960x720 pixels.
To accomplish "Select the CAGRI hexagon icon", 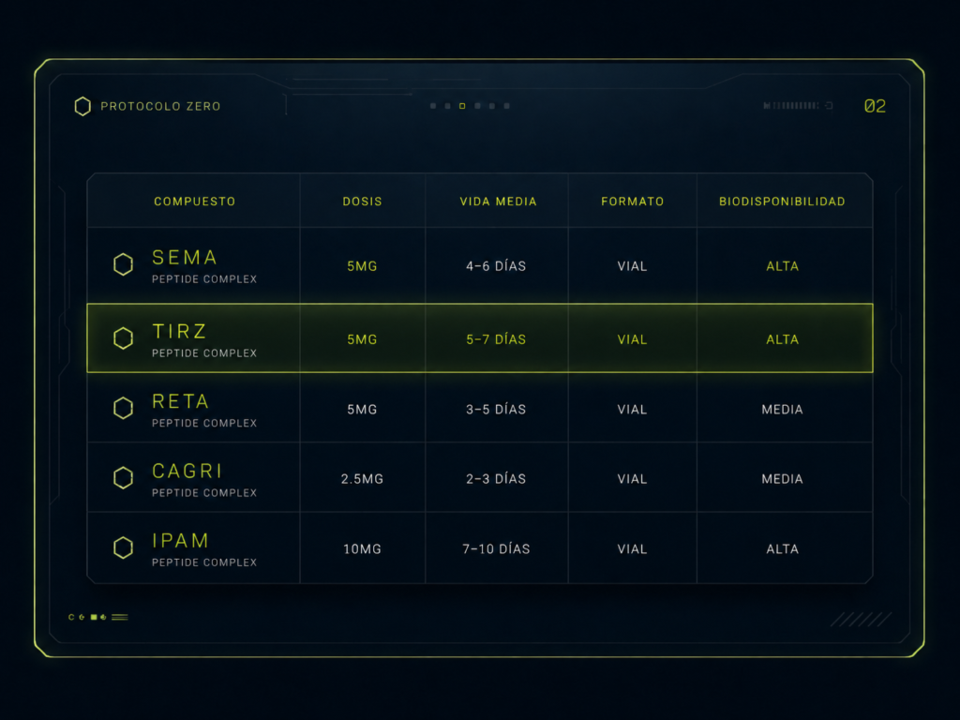I will tap(123, 477).
